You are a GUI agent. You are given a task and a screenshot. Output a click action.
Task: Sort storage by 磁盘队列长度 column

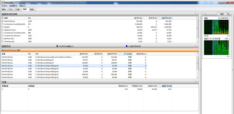tap(165, 86)
